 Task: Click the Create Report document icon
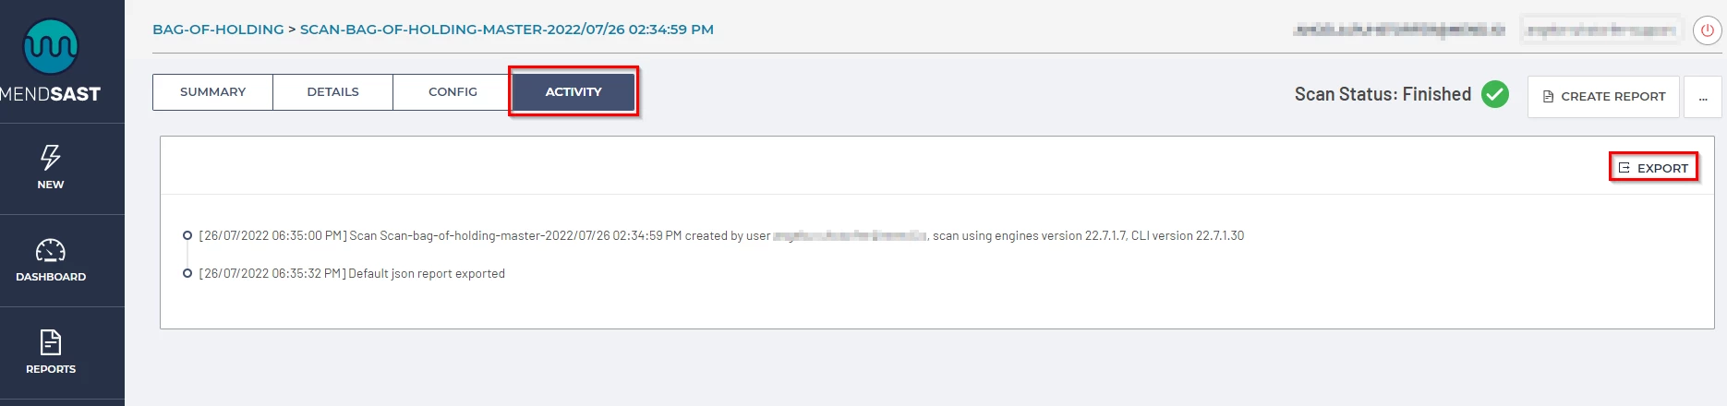point(1549,96)
